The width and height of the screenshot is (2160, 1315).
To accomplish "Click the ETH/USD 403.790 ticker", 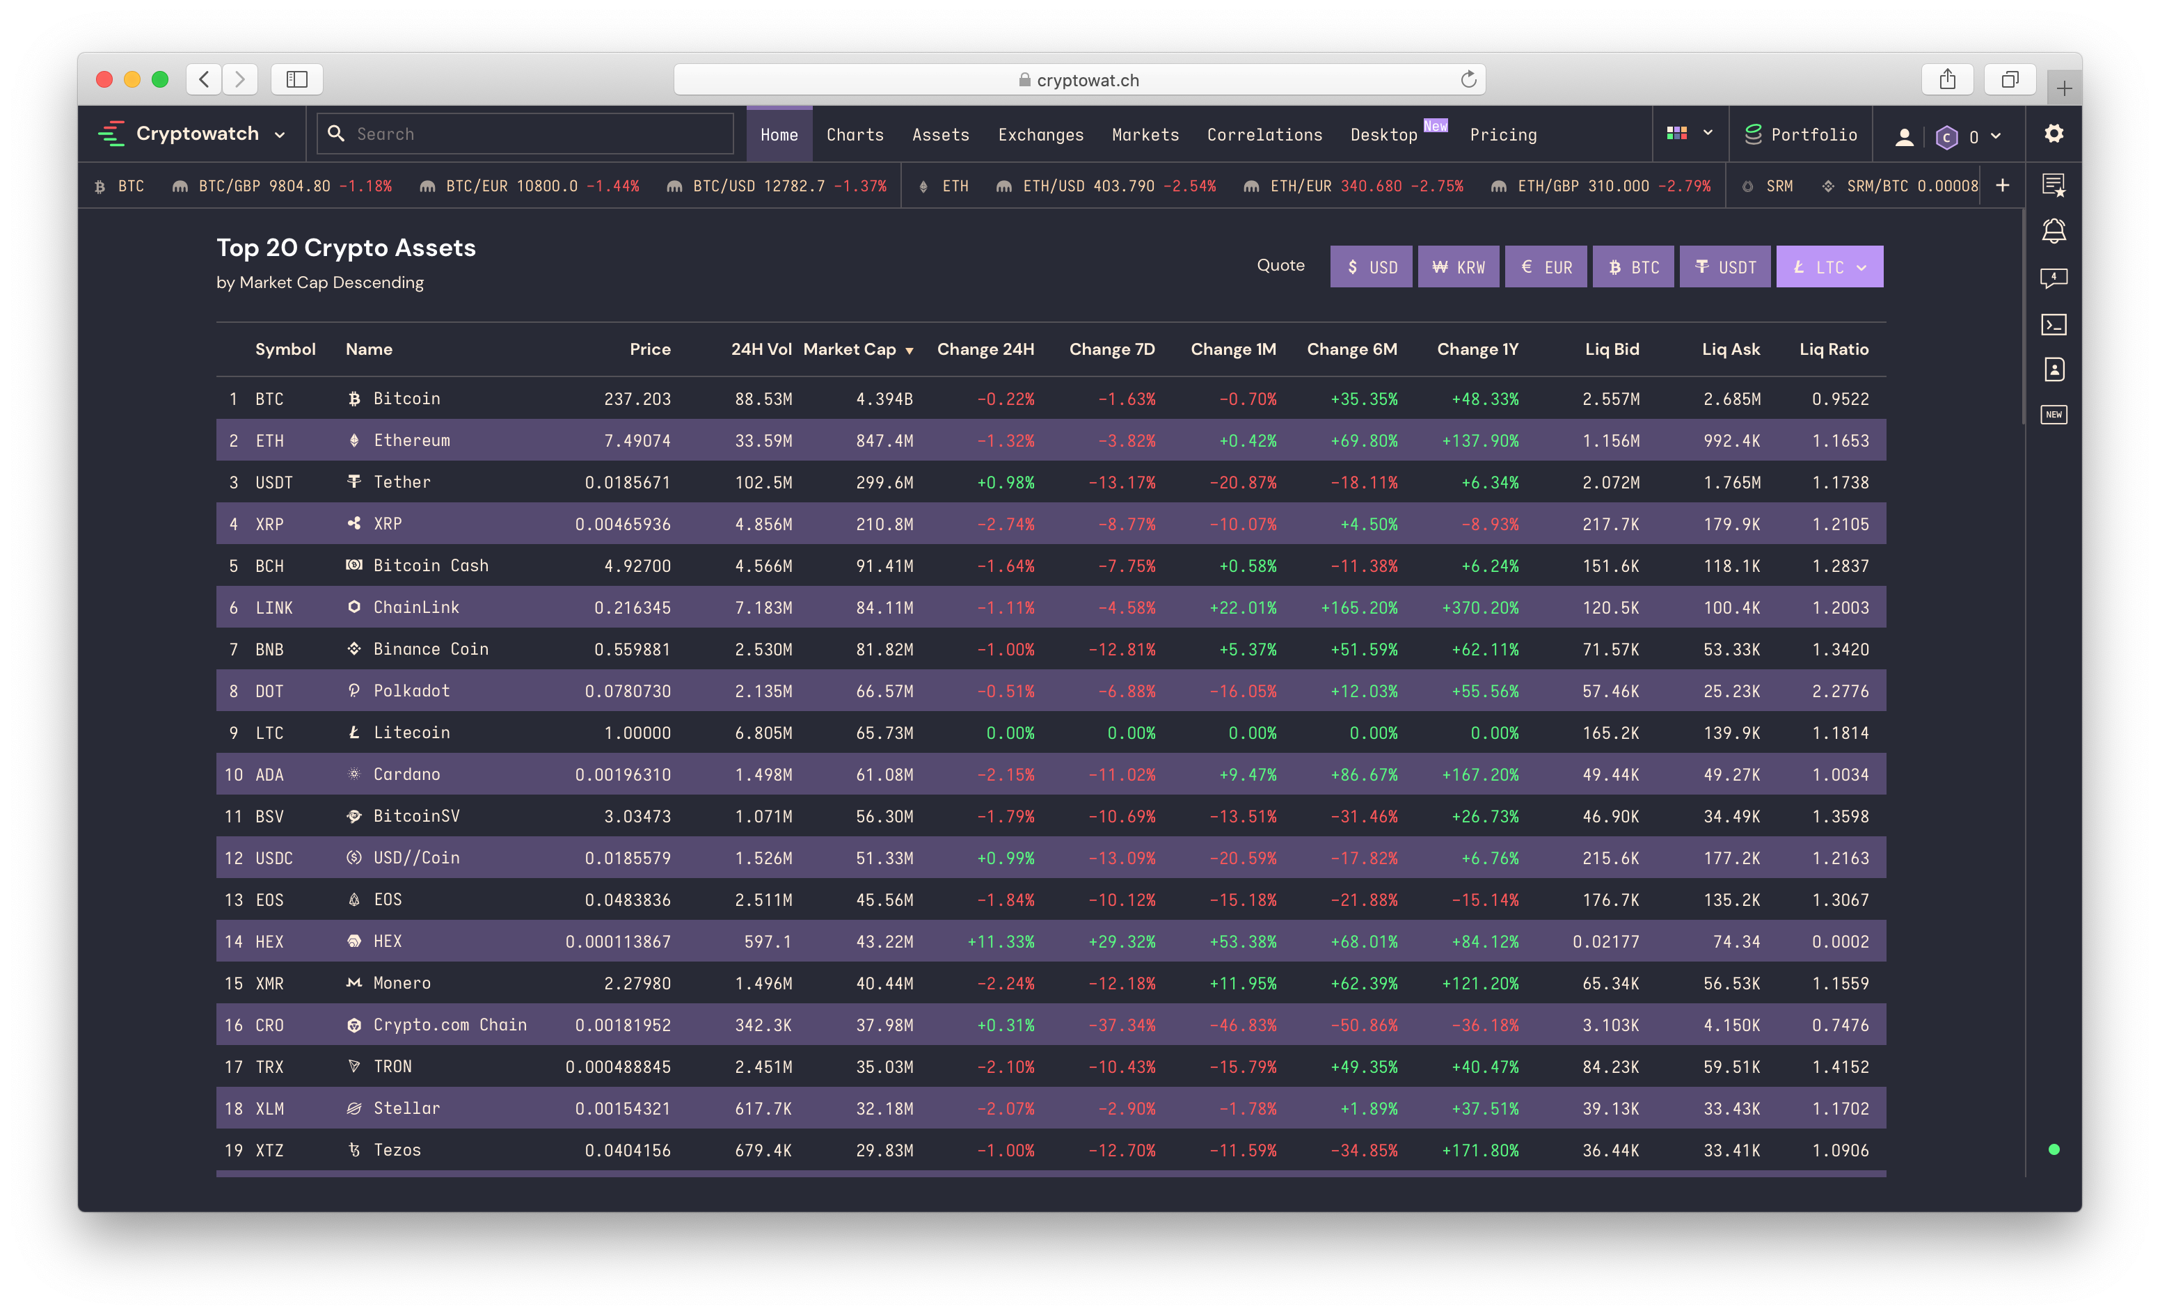I will coord(1106,186).
